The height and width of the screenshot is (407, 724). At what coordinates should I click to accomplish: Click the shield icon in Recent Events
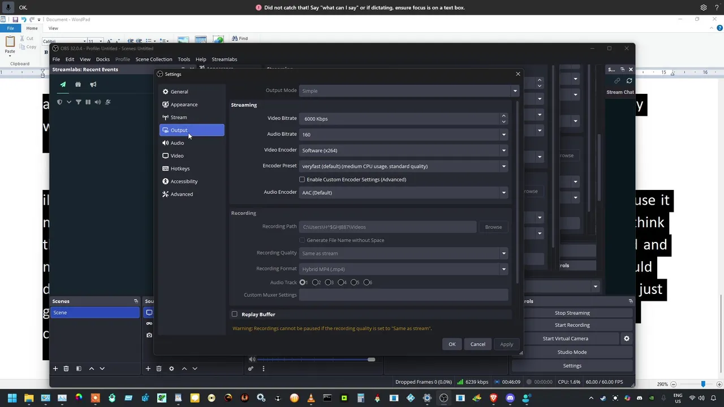59,102
